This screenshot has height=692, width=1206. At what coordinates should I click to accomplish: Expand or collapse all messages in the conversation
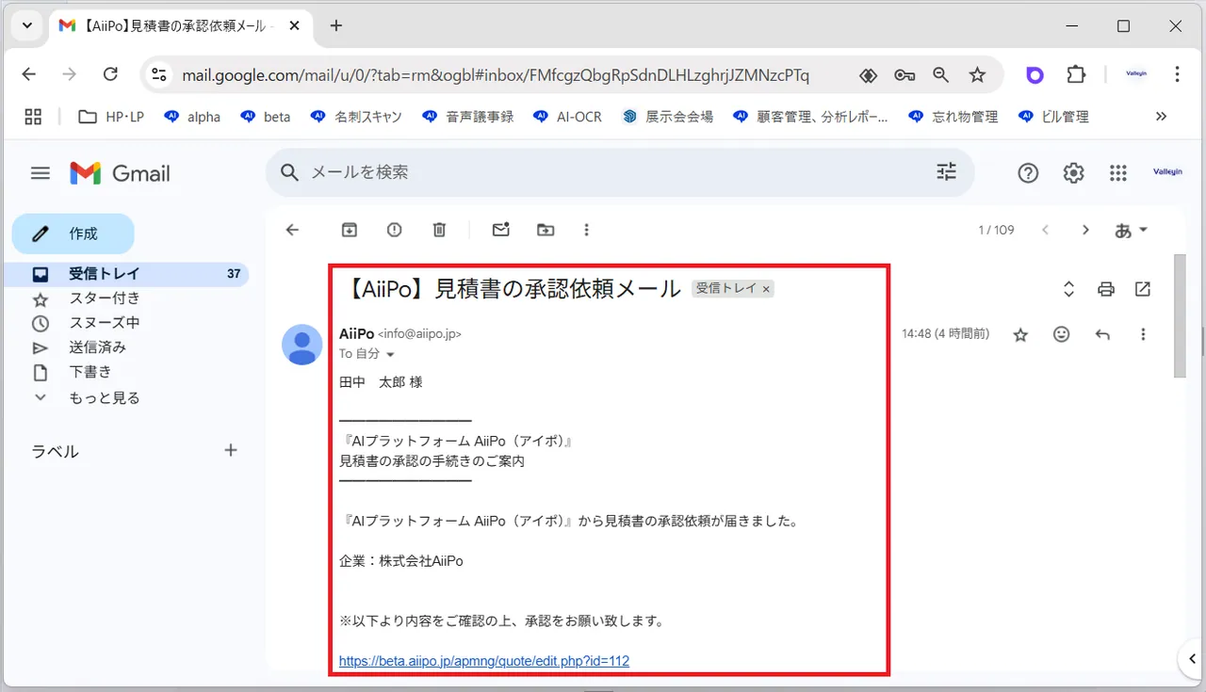(x=1068, y=289)
